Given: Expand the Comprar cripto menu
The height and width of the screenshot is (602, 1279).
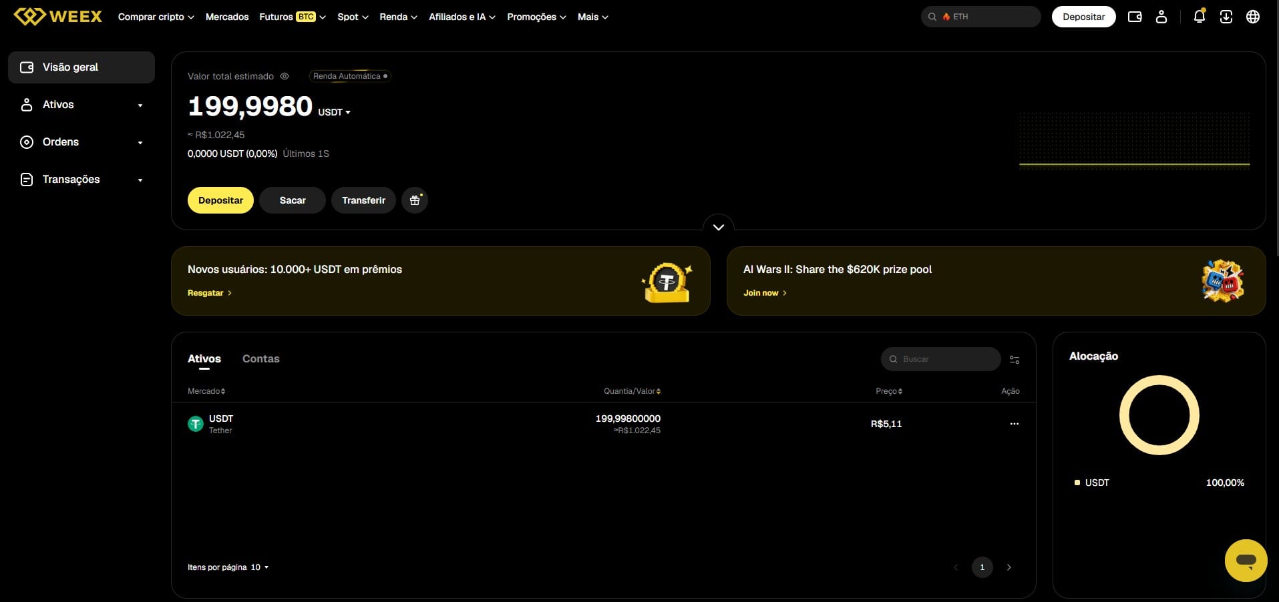Looking at the screenshot, I should click(156, 17).
